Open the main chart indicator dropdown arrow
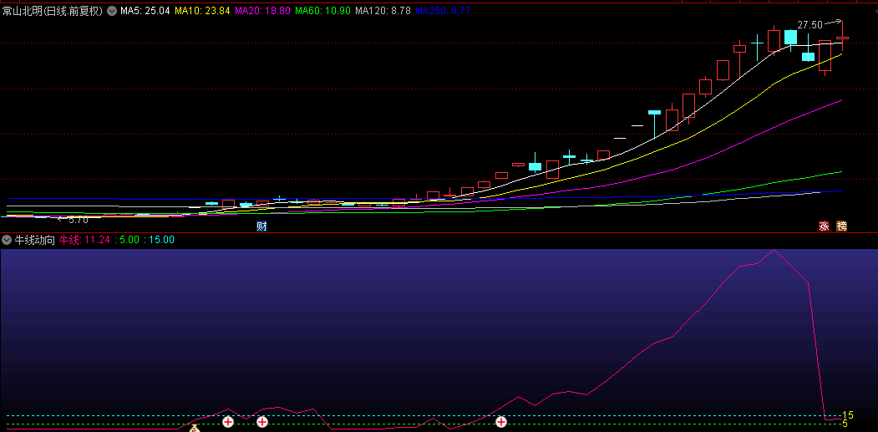 [112, 12]
